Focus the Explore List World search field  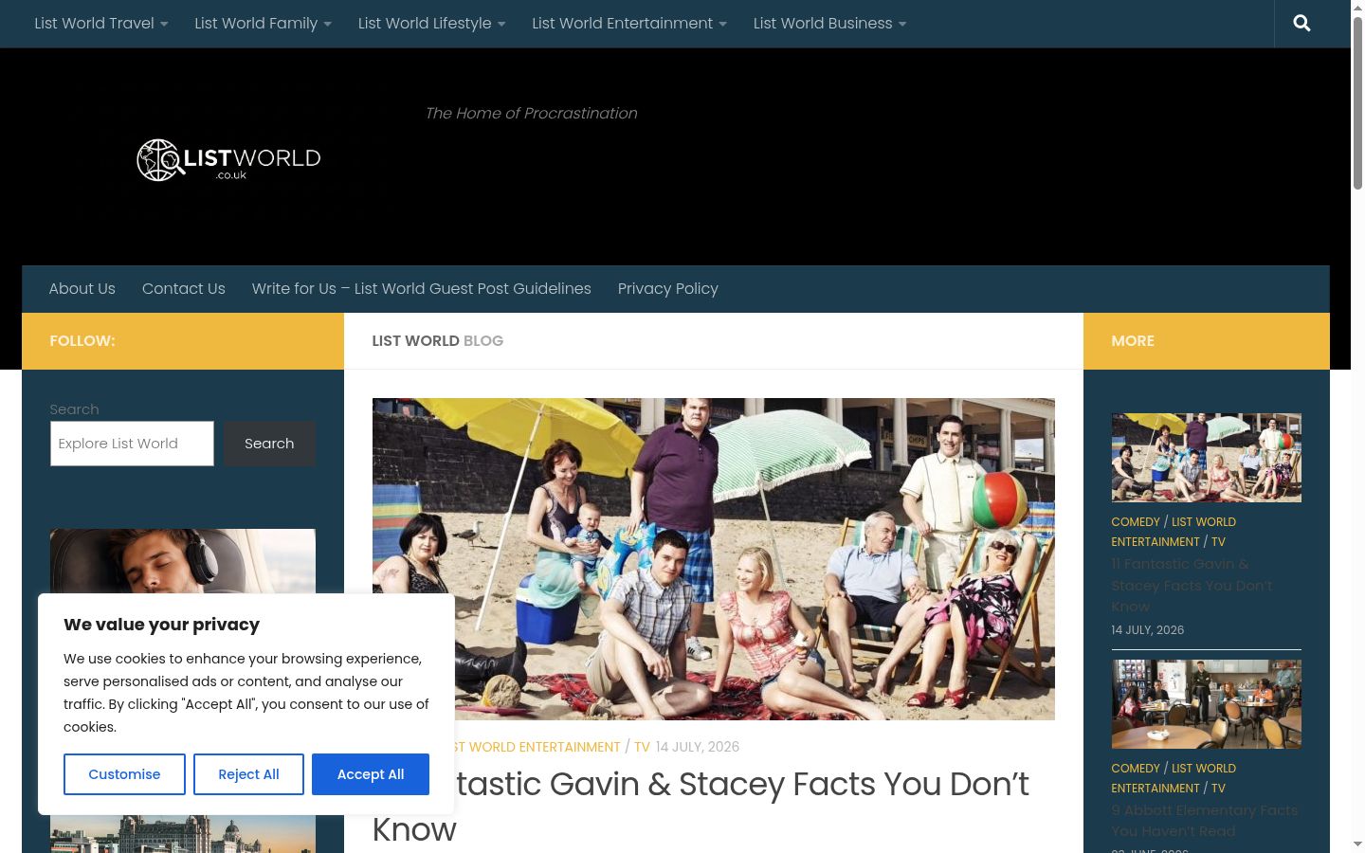point(132,444)
